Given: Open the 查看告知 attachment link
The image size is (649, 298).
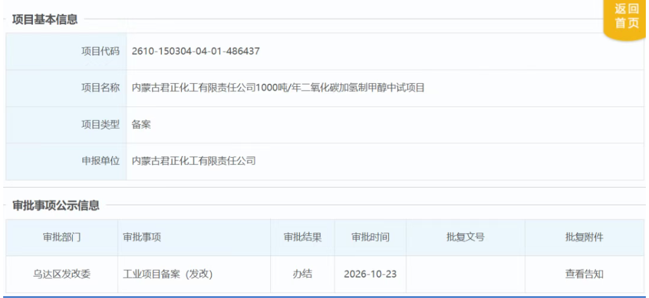Looking at the screenshot, I should (x=584, y=274).
